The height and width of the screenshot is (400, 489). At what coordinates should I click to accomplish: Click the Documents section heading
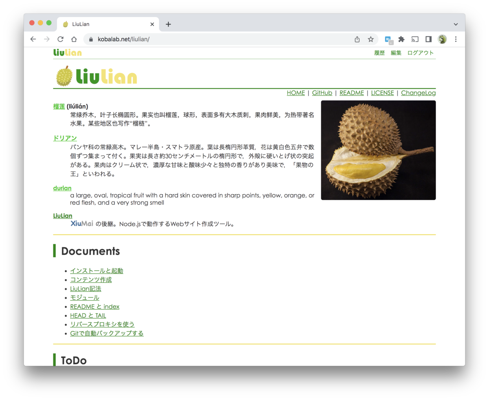click(x=90, y=251)
